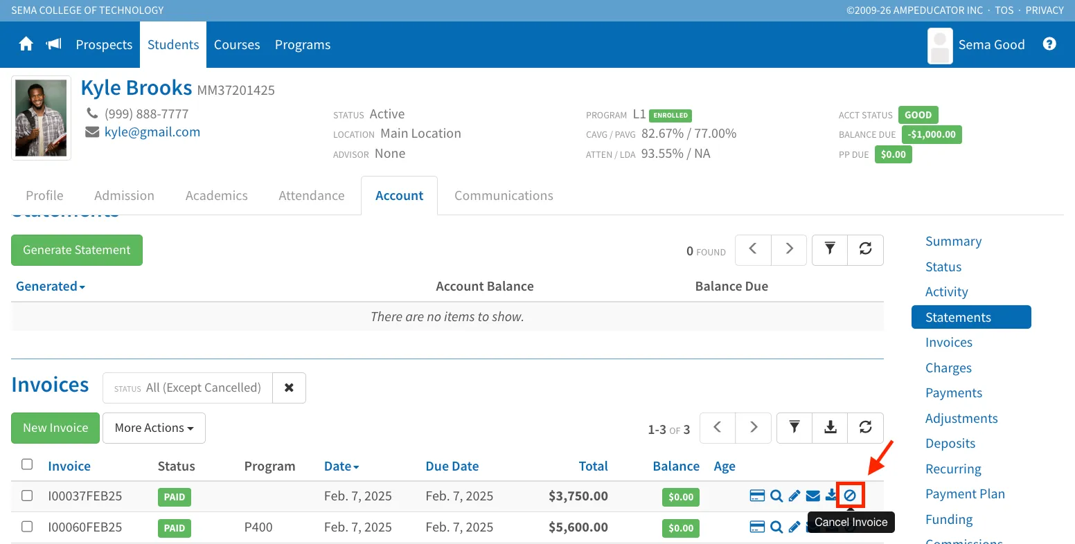The width and height of the screenshot is (1075, 544).
Task: Refresh the statements list
Action: click(x=865, y=250)
